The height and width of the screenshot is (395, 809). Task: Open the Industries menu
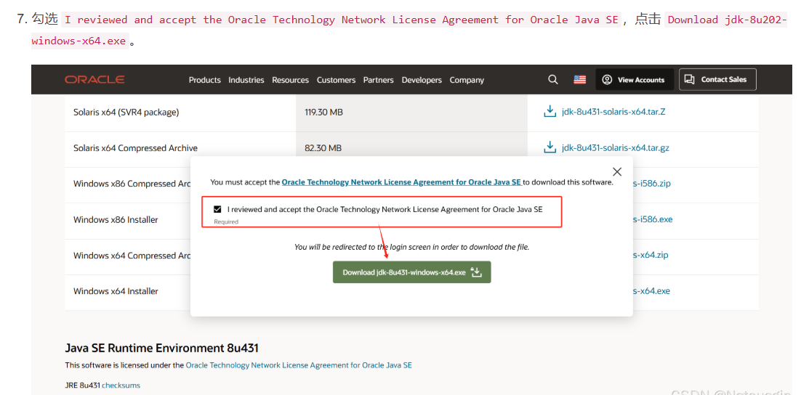coord(246,80)
